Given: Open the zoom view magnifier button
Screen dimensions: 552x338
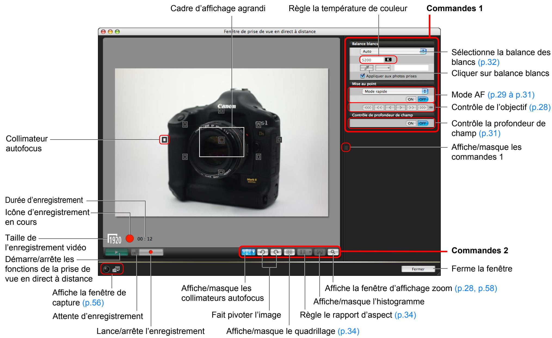Looking at the screenshot, I should [x=333, y=252].
